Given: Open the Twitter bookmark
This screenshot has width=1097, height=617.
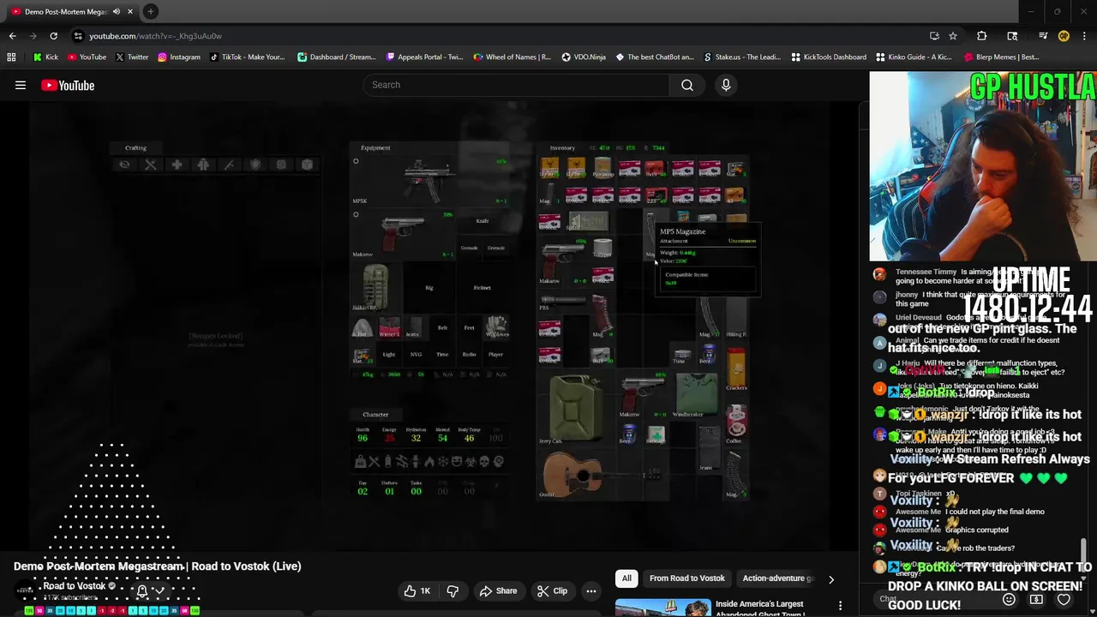Looking at the screenshot, I should point(131,57).
